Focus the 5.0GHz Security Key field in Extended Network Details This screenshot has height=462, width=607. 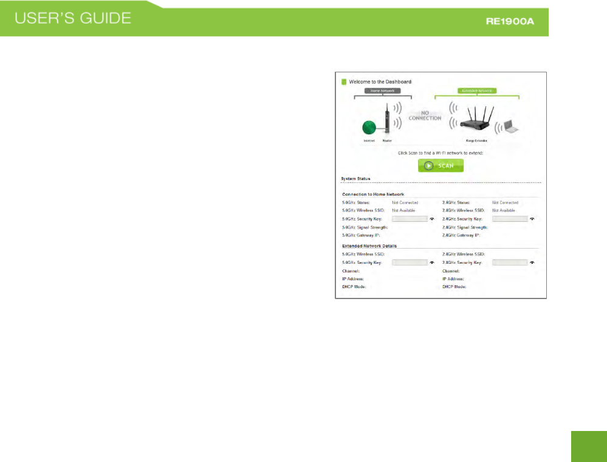point(410,263)
